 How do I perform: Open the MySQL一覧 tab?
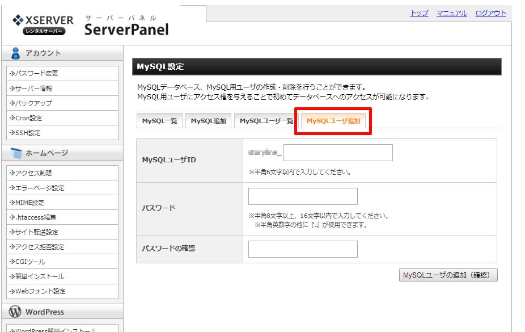159,121
